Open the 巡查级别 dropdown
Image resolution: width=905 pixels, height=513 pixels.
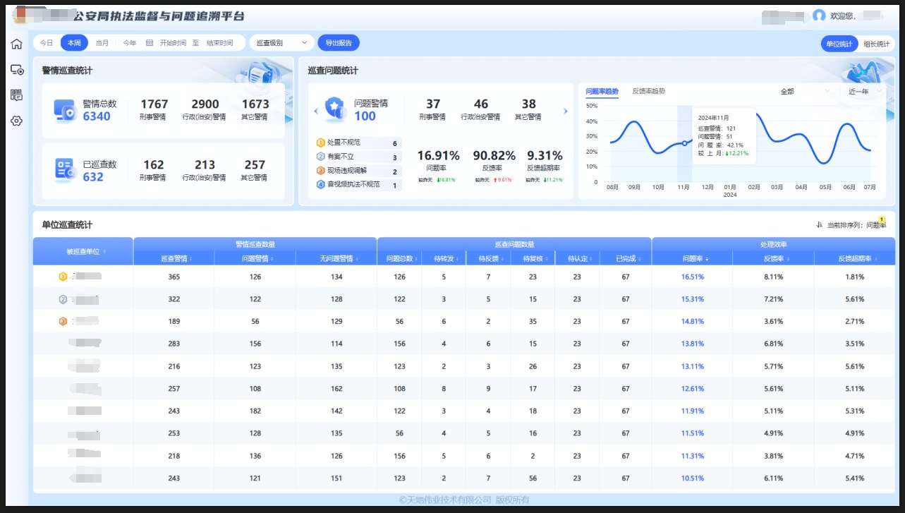281,43
